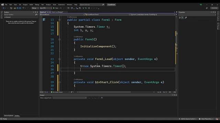Open the Any CPU platform dropdown
220x123 pixels.
pos(46,8)
